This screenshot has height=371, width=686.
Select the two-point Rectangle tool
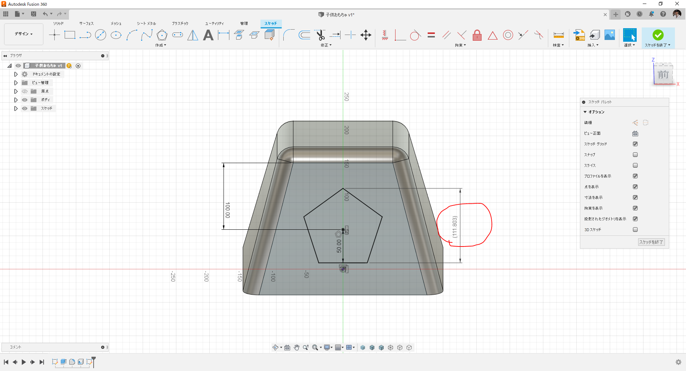click(70, 35)
